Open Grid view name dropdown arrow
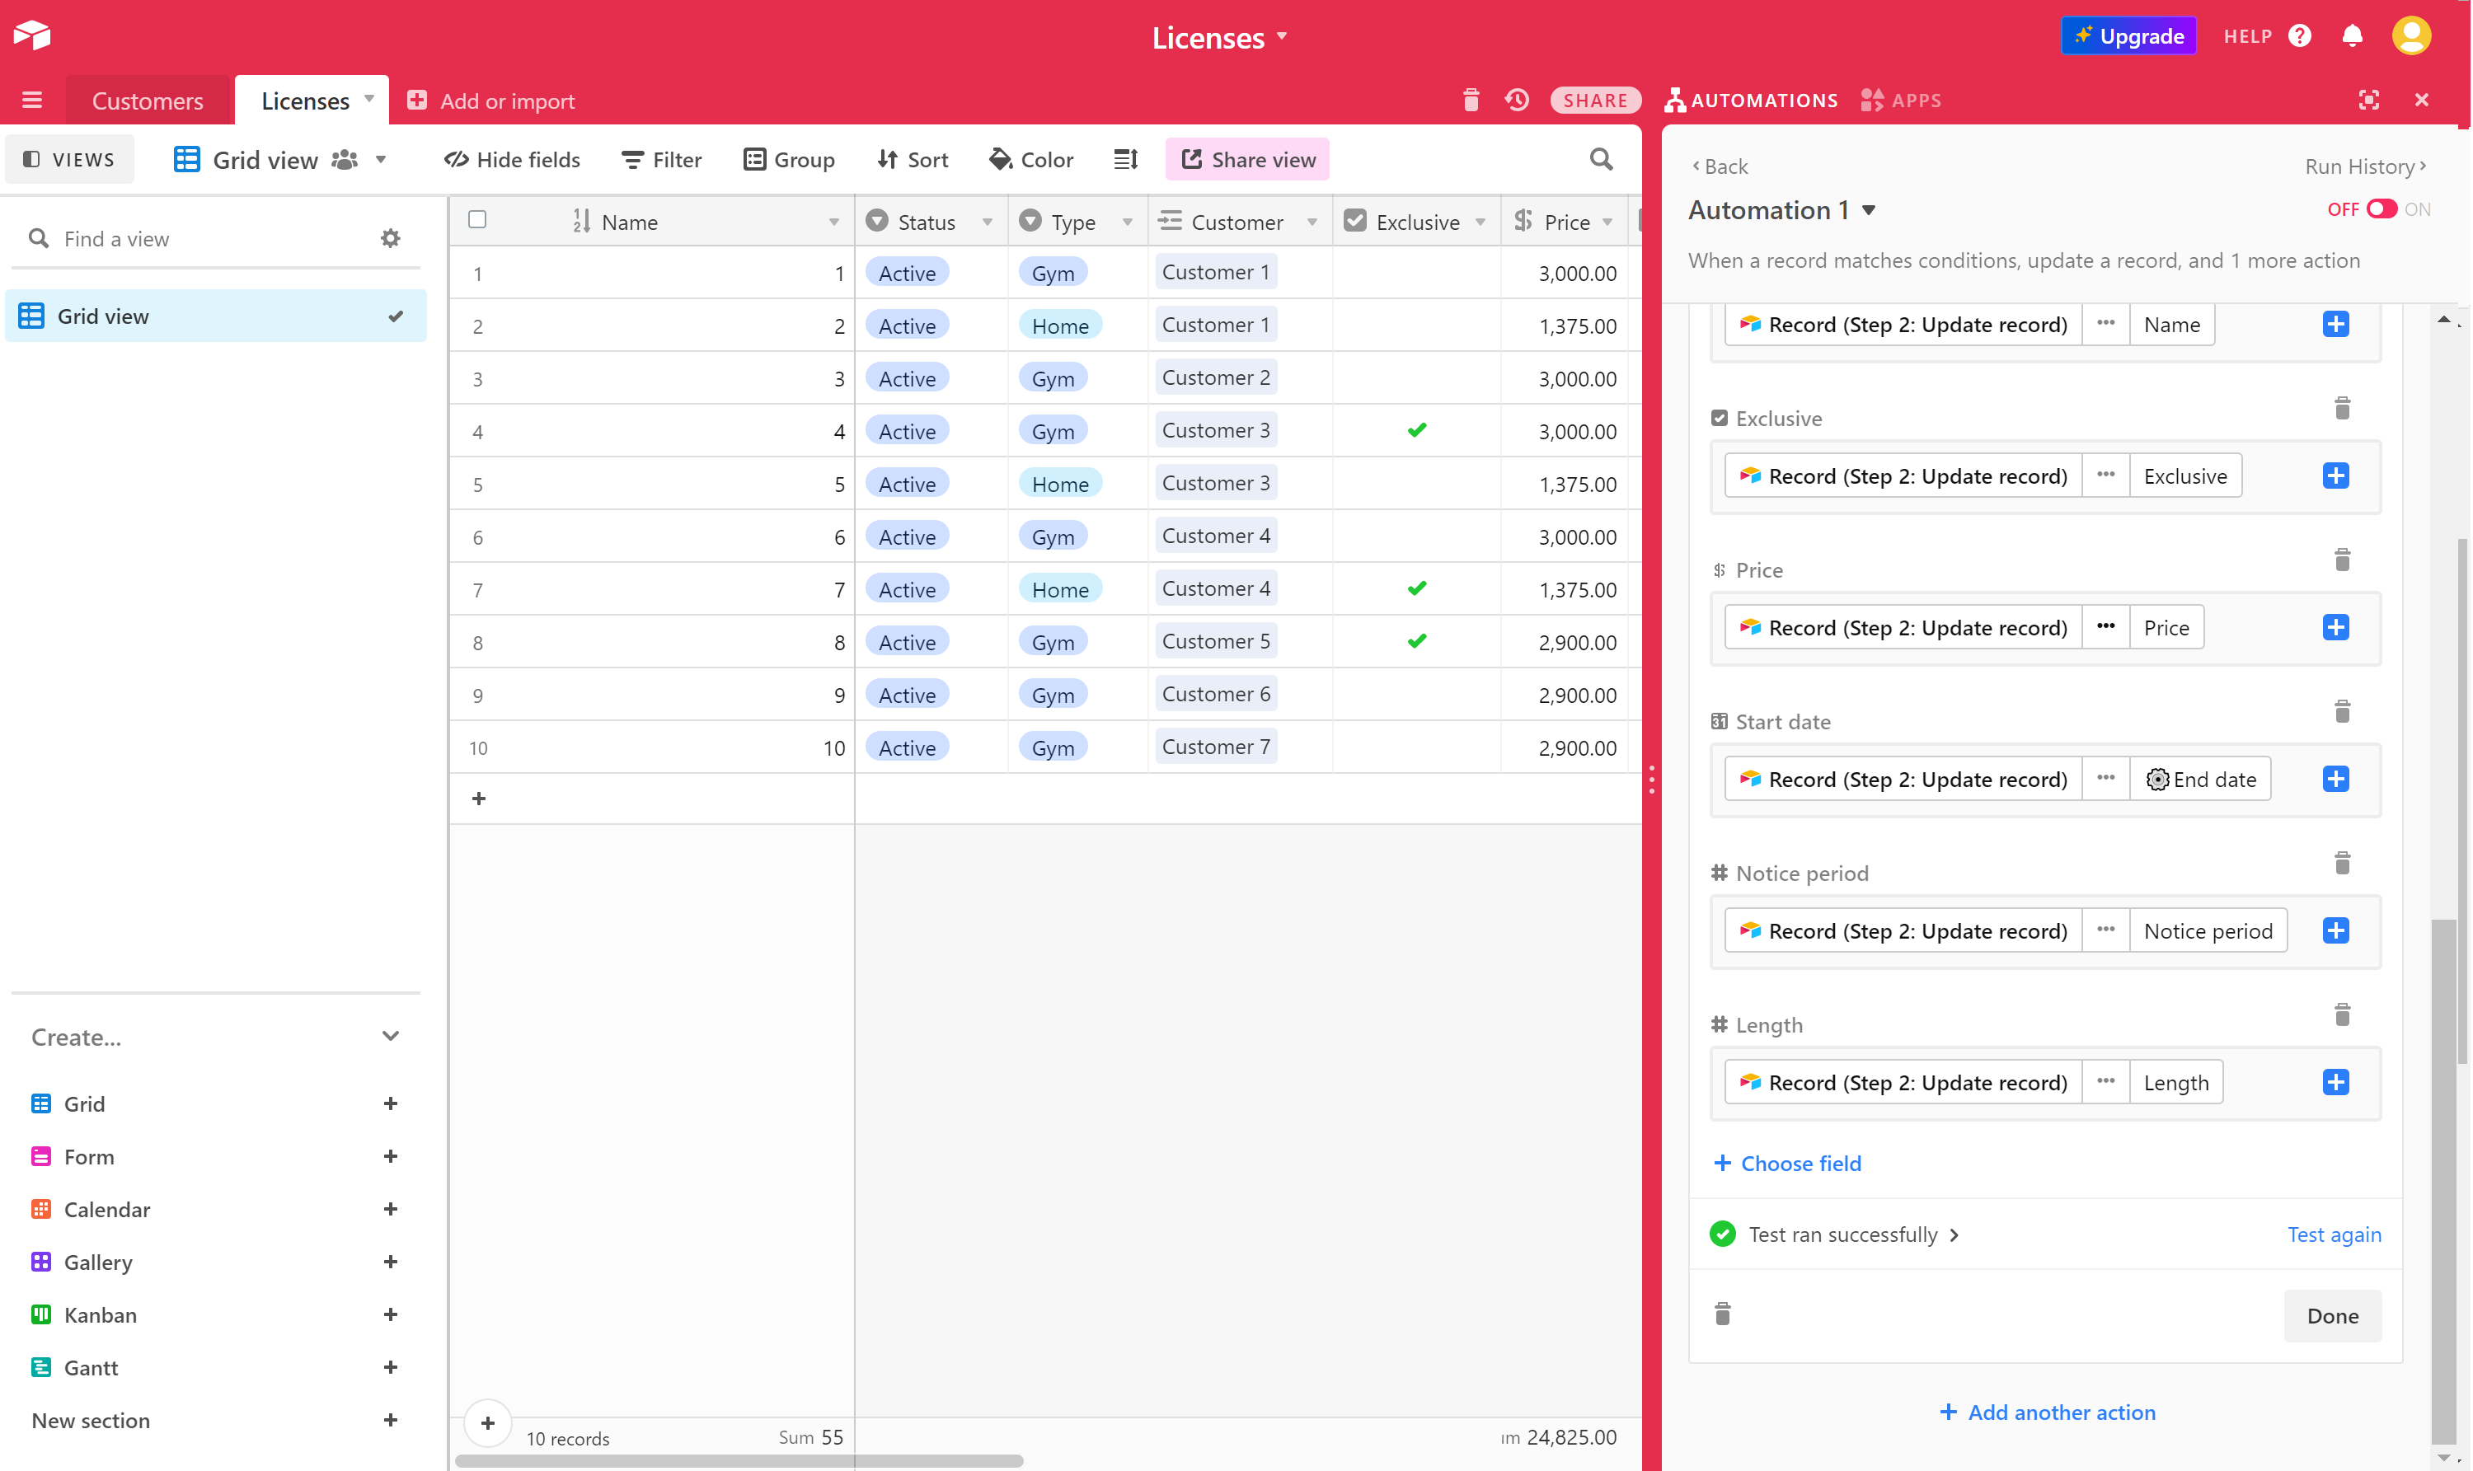This screenshot has width=2473, height=1471. 381,160
